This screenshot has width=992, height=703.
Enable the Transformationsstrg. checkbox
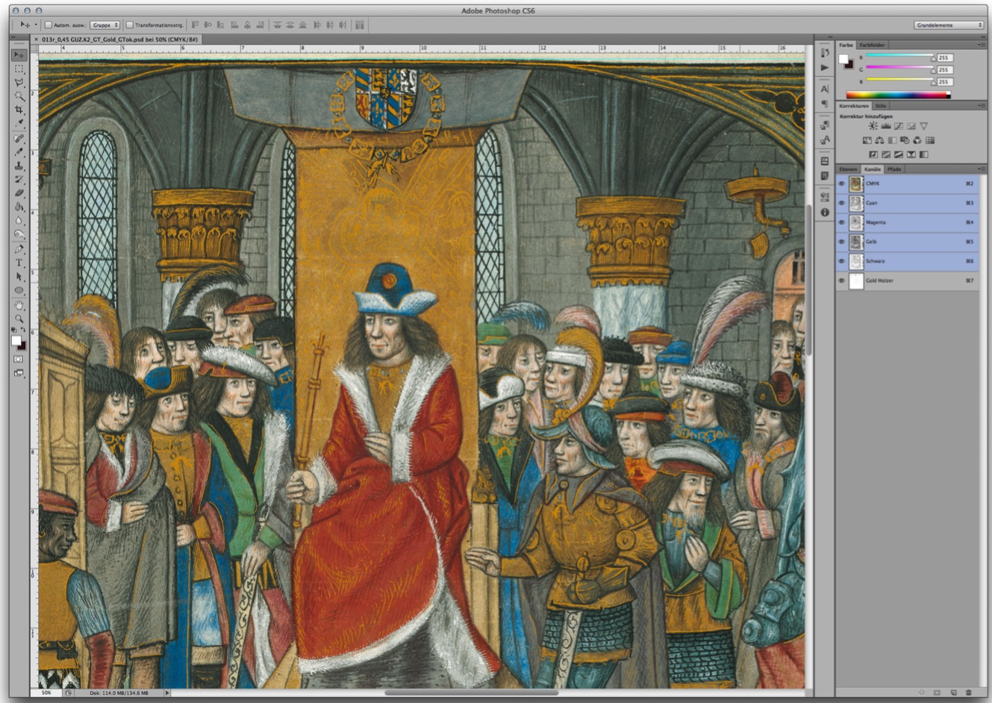(x=129, y=25)
